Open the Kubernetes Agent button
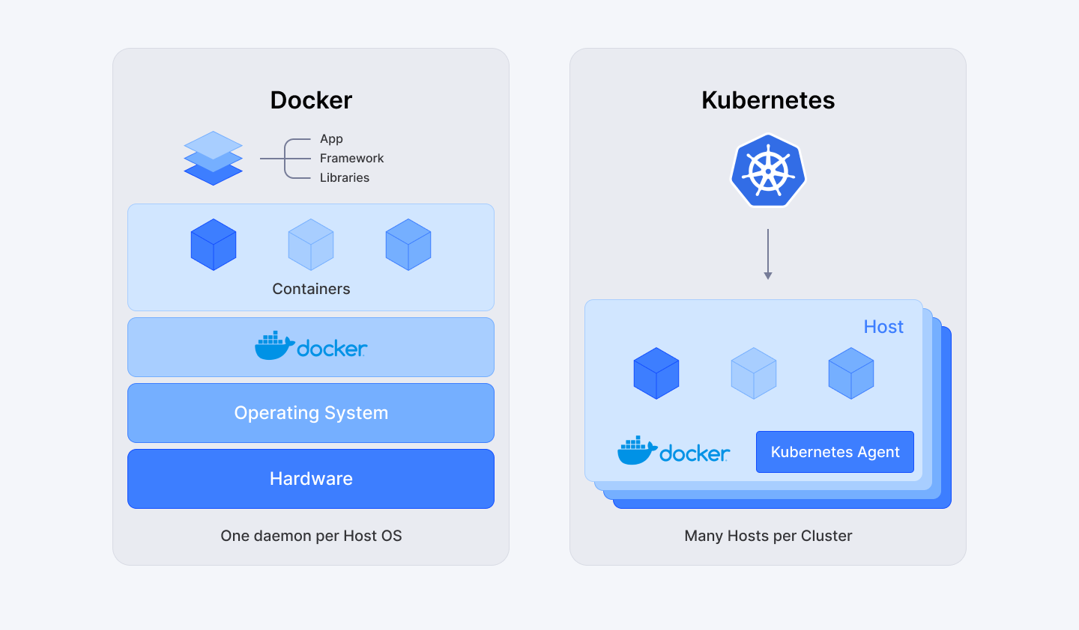This screenshot has height=630, width=1079. point(834,451)
